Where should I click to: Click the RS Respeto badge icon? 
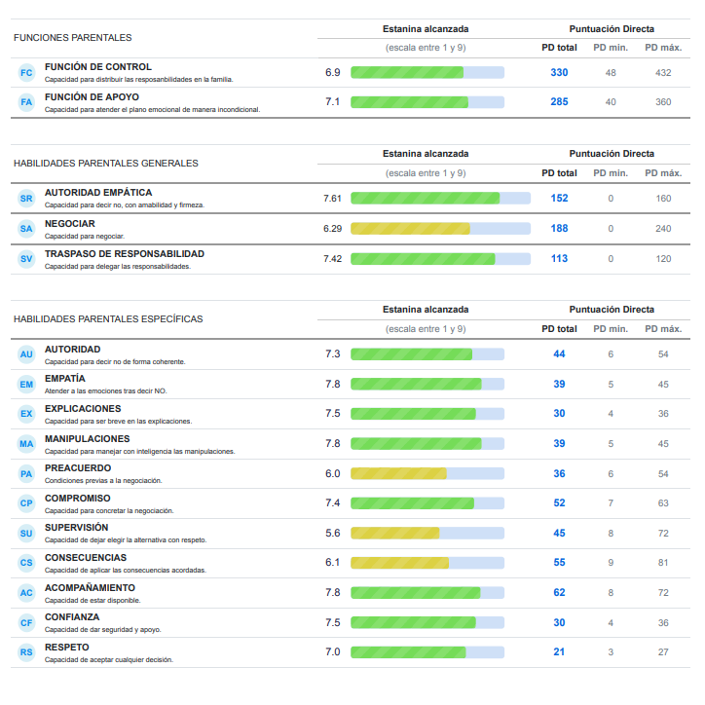point(26,652)
